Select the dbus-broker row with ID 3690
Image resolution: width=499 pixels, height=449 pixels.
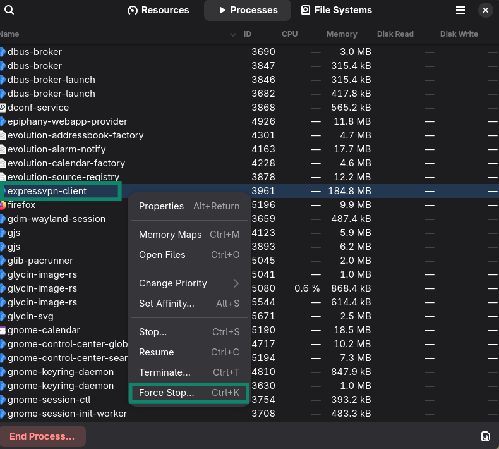click(x=249, y=52)
